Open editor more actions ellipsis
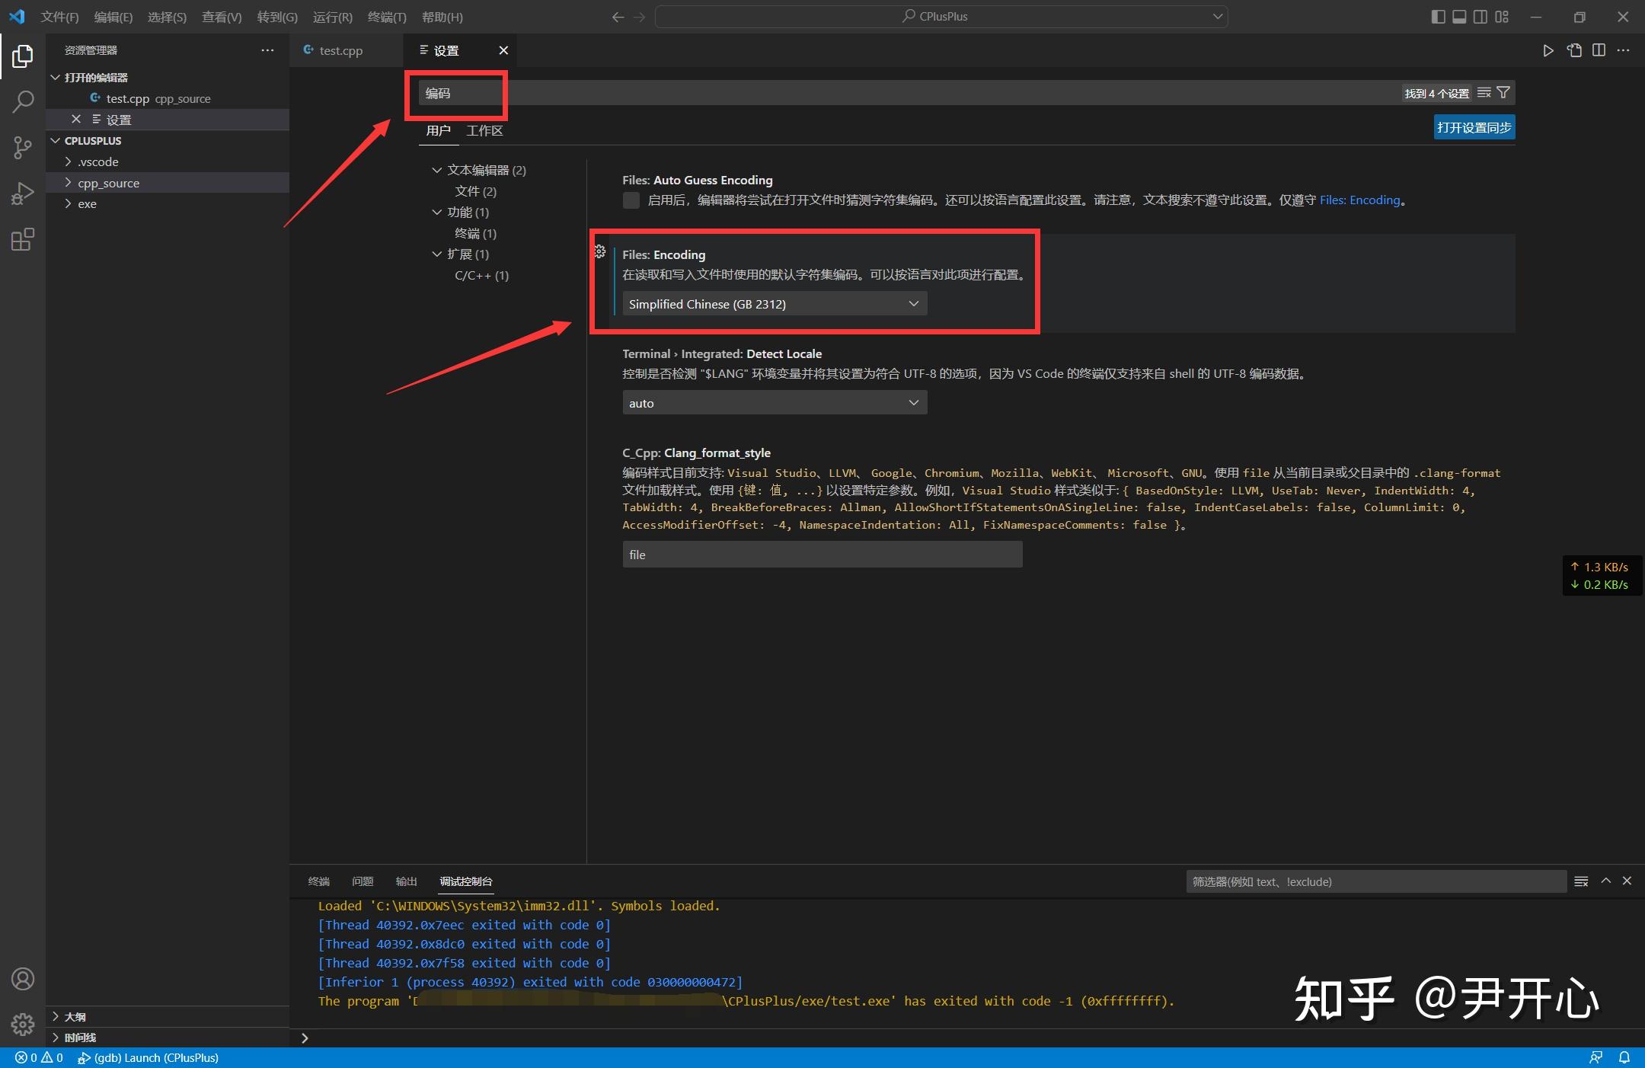Screen dimensions: 1645x1068 click(x=1623, y=50)
